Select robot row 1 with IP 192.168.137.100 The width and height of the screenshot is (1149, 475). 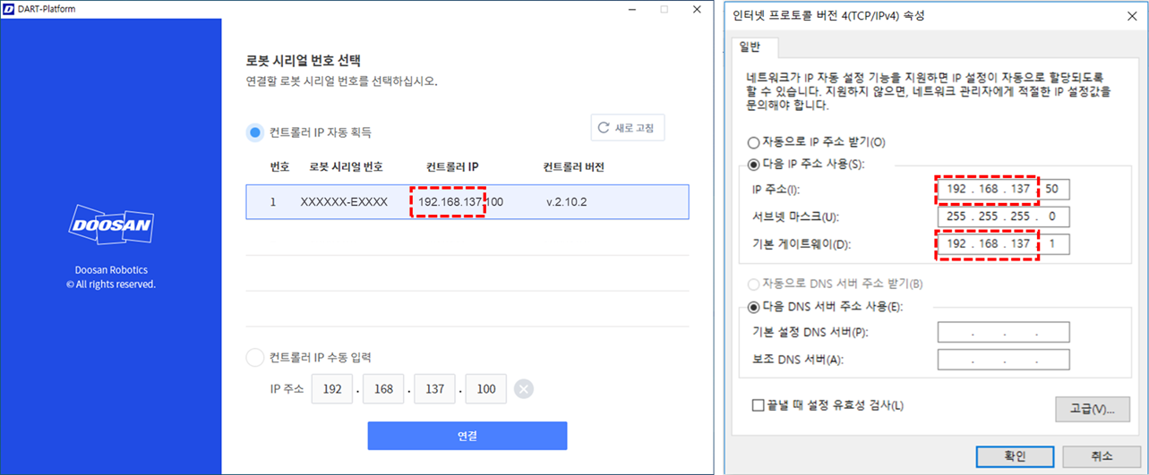467,202
